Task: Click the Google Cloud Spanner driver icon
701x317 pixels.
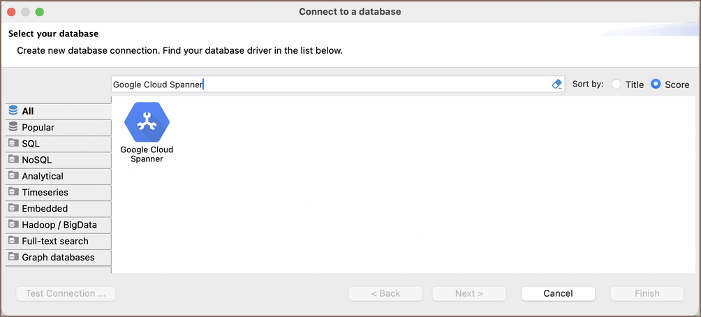Action: tap(147, 122)
